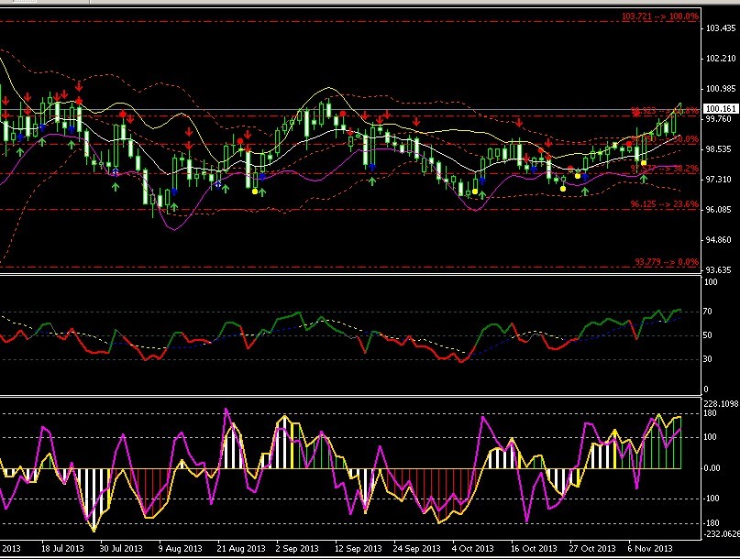Click the 70 level on RSI scale
Viewport: 740px width, 559px height.
707,312
